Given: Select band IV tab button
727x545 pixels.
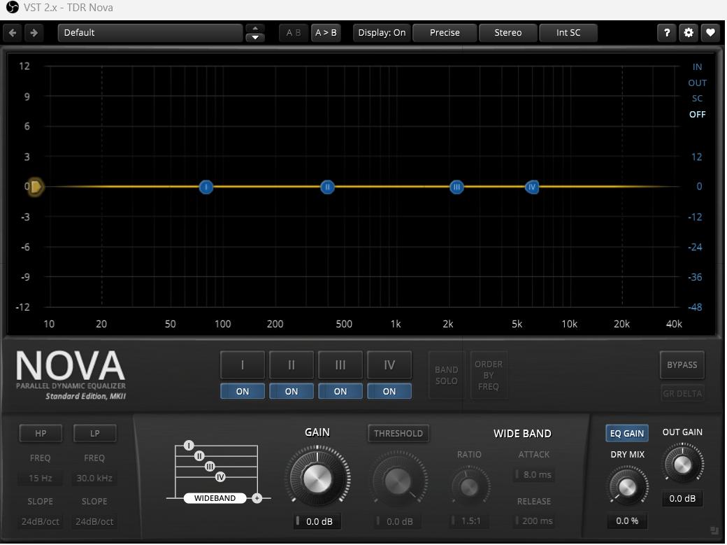Looking at the screenshot, I should [389, 365].
